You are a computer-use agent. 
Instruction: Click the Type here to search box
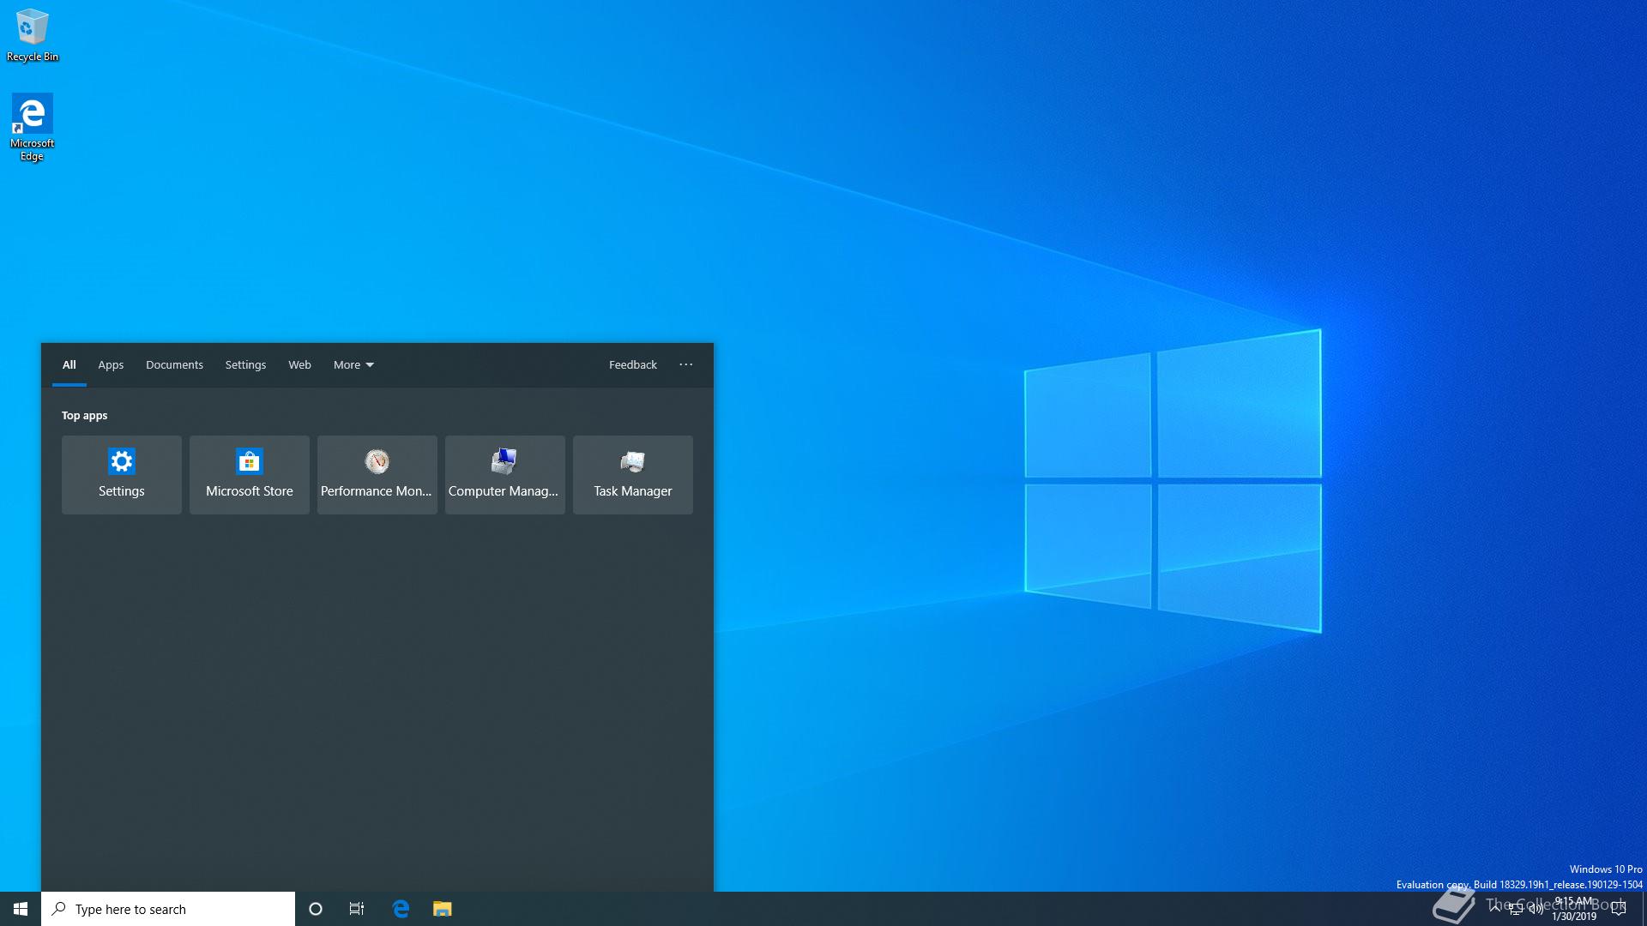167,909
